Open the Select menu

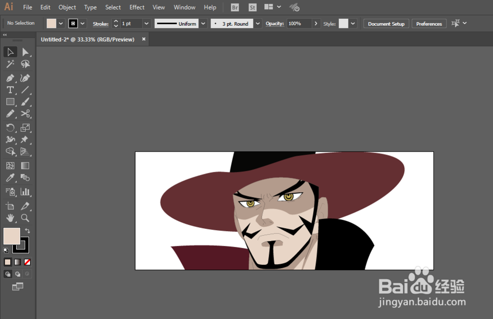coord(113,7)
